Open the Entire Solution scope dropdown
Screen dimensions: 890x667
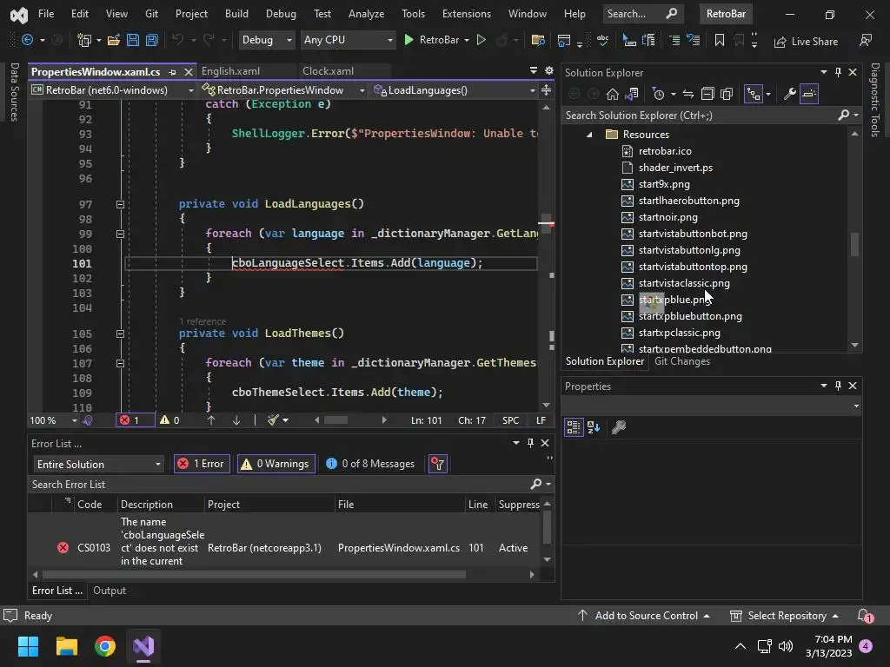click(x=98, y=465)
